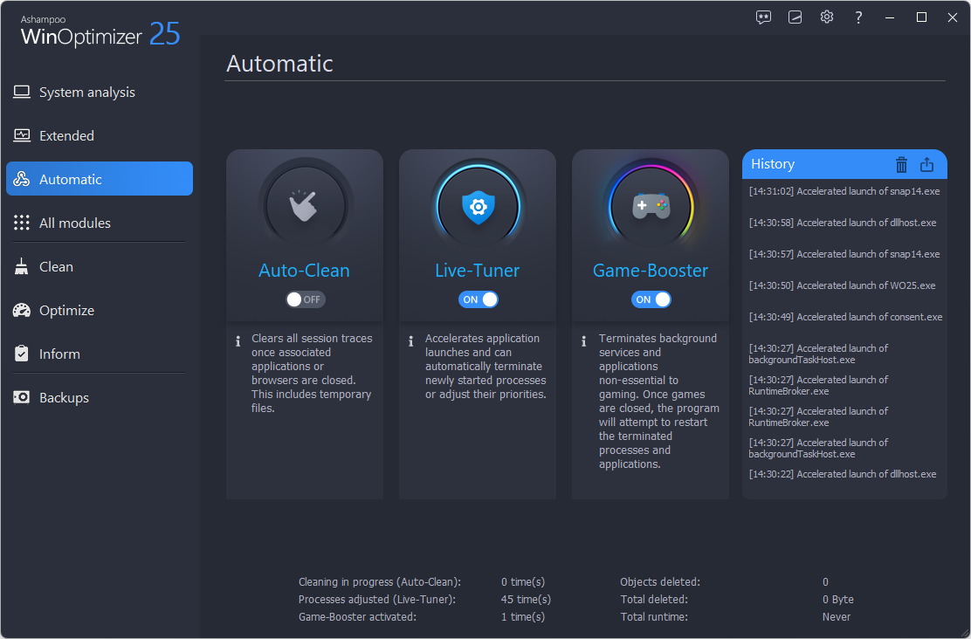The height and width of the screenshot is (639, 971).
Task: Select the consent.exe history entry
Action: pos(846,317)
